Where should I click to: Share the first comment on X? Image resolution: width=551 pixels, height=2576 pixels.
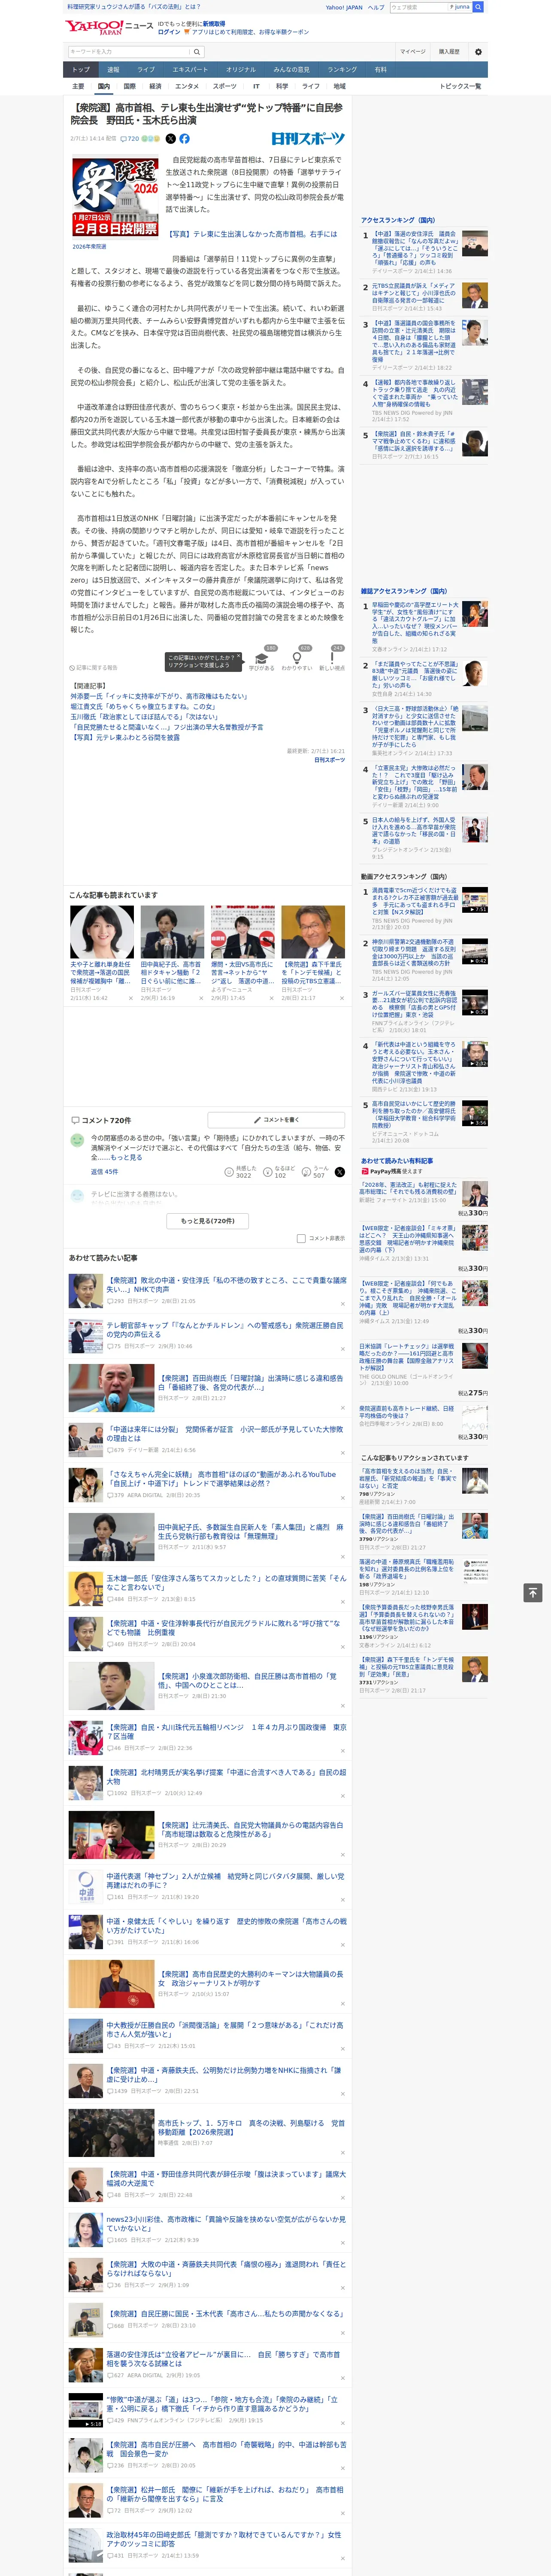click(339, 1172)
